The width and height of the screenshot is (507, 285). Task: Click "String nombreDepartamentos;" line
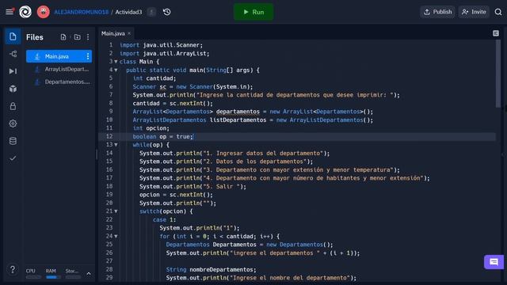click(x=212, y=269)
